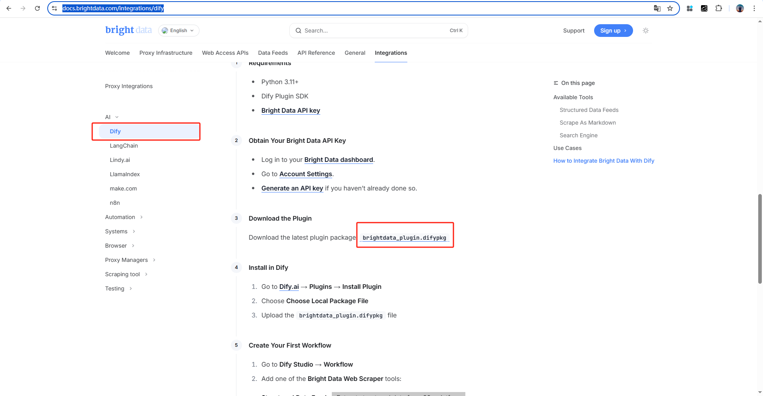Click the page vertical scrollbar thumb
This screenshot has width=763, height=396.
(760, 238)
